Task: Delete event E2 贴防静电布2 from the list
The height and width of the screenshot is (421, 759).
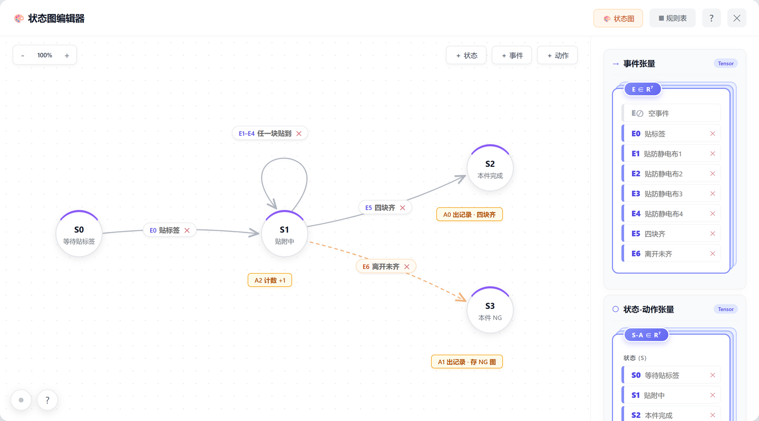Action: coord(713,174)
